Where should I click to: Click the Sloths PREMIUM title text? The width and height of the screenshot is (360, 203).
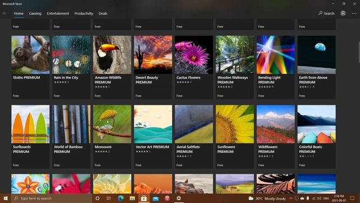pos(26,78)
